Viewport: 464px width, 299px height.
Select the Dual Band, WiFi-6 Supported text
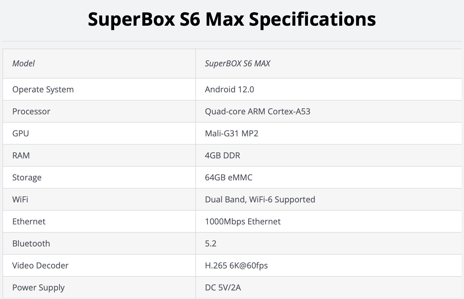tap(260, 200)
